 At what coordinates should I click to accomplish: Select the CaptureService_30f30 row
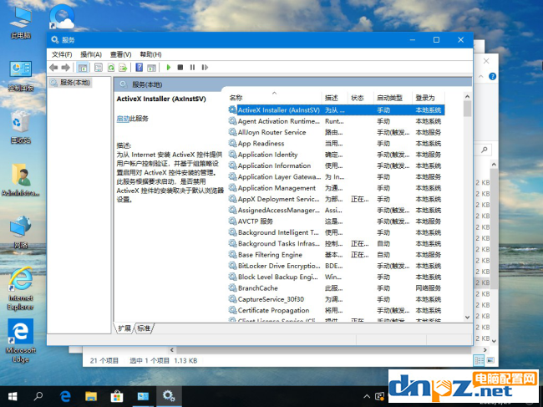[337, 299]
